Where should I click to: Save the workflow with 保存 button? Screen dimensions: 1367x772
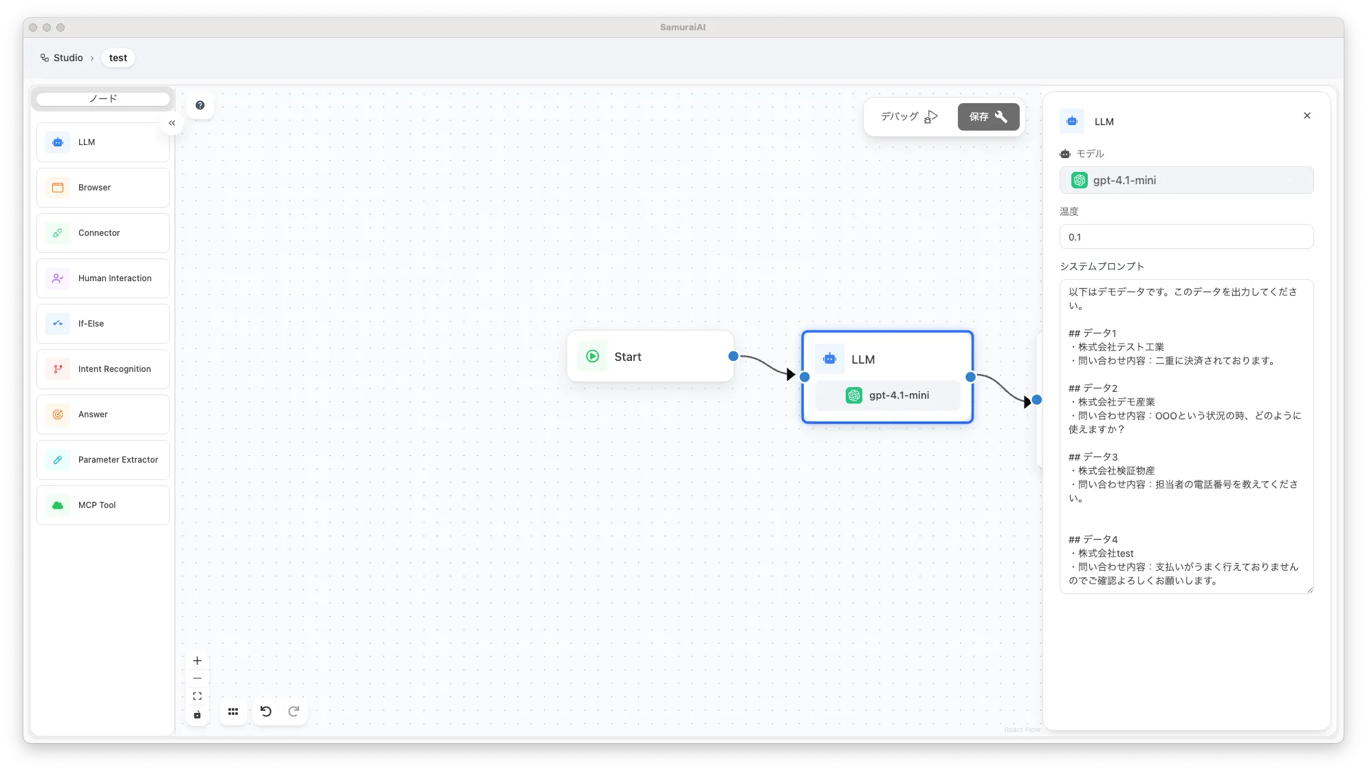[x=988, y=117]
